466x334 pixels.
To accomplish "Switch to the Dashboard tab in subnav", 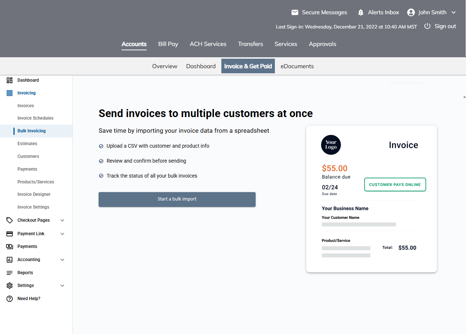I will (201, 66).
